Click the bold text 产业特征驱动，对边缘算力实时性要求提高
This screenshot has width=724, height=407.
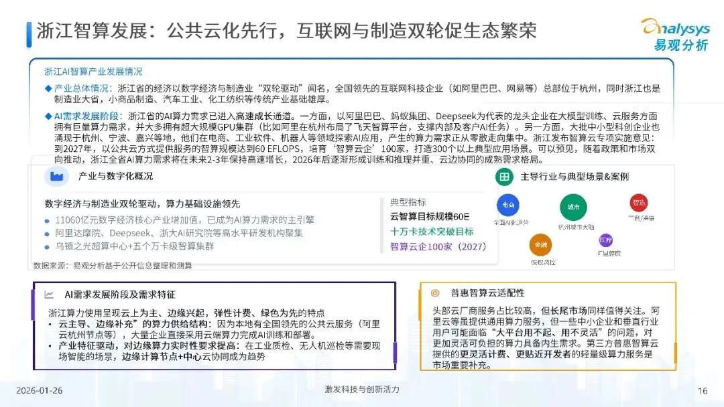[x=147, y=345]
